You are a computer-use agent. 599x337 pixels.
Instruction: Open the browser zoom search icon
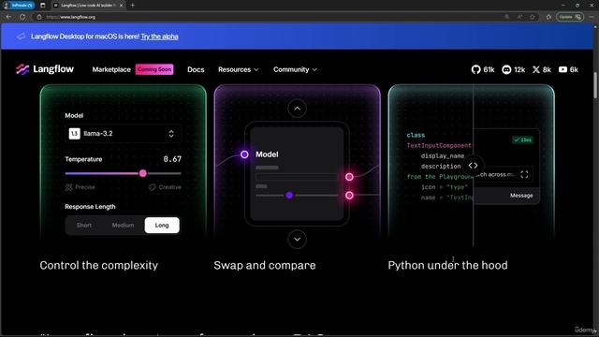(x=507, y=17)
